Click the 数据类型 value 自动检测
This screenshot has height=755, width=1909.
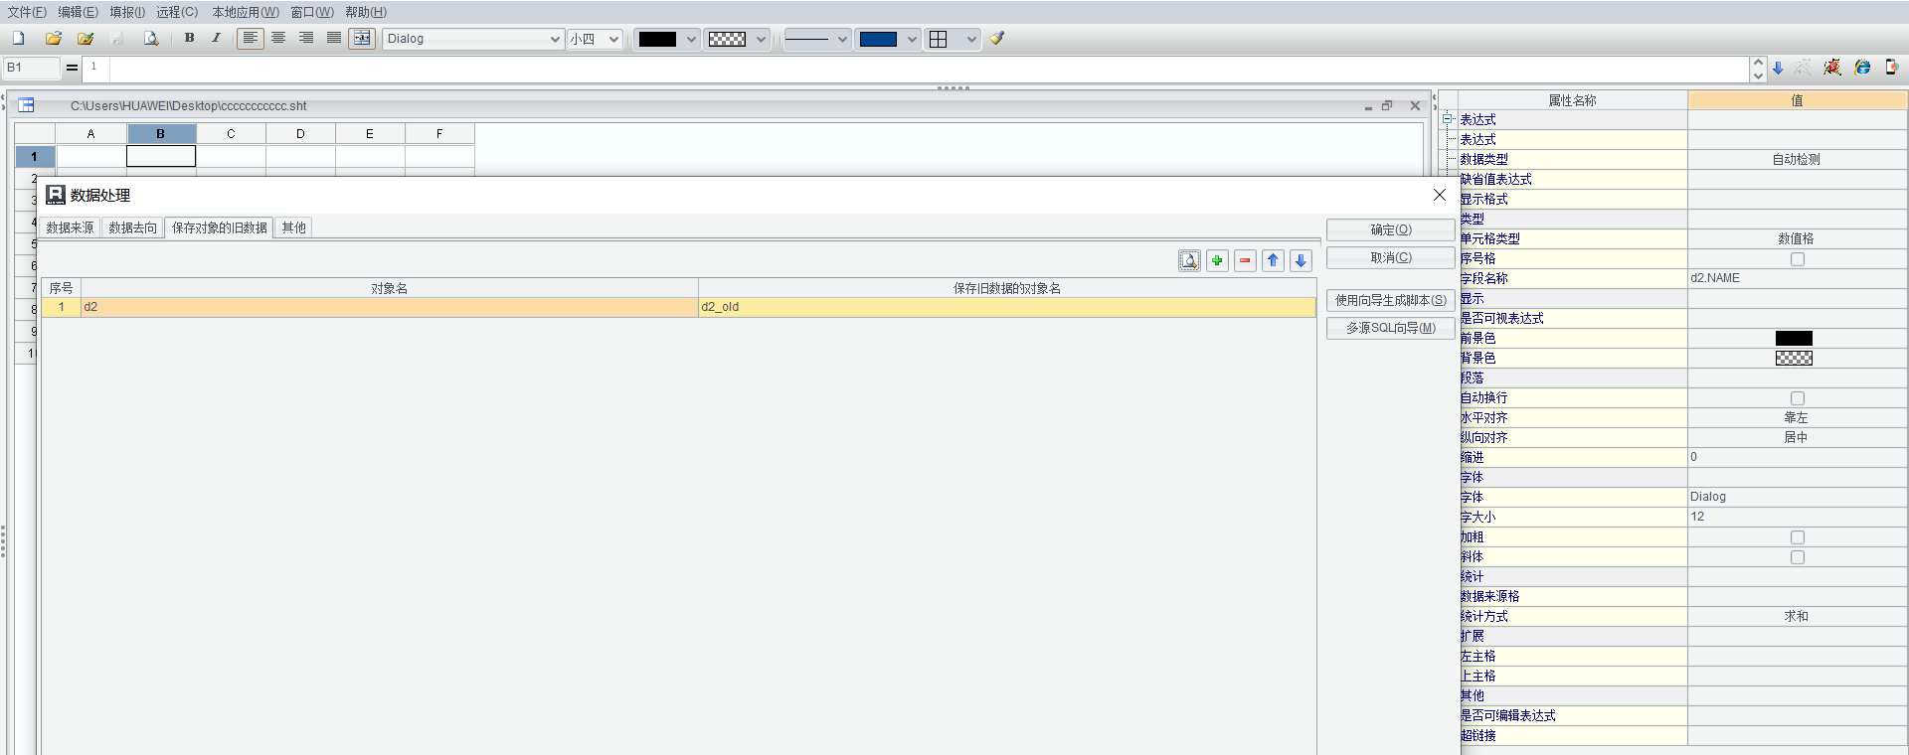[1797, 159]
